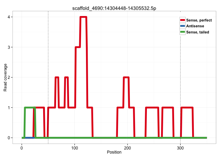Select the 'Antisense' legend label

[195, 26]
